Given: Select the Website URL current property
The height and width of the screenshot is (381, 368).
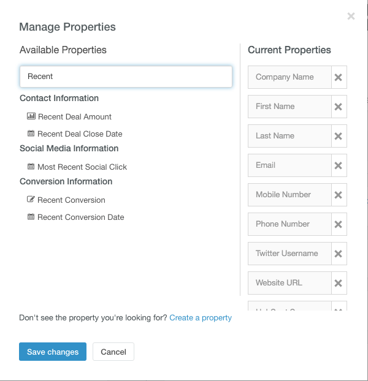Looking at the screenshot, I should [289, 283].
